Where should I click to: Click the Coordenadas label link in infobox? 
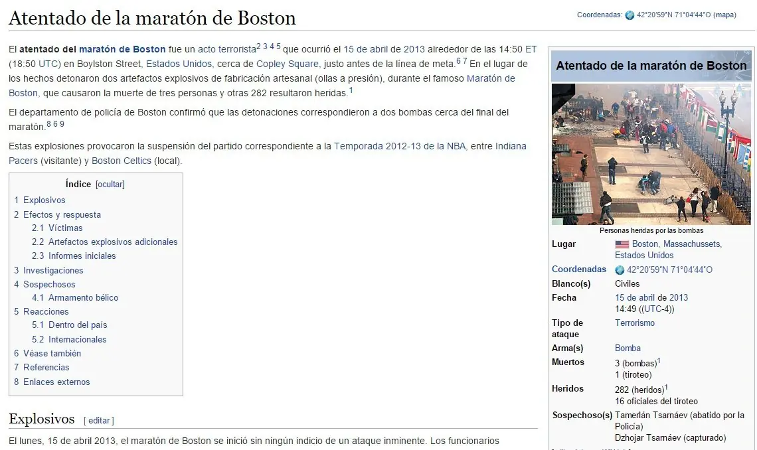pos(579,269)
